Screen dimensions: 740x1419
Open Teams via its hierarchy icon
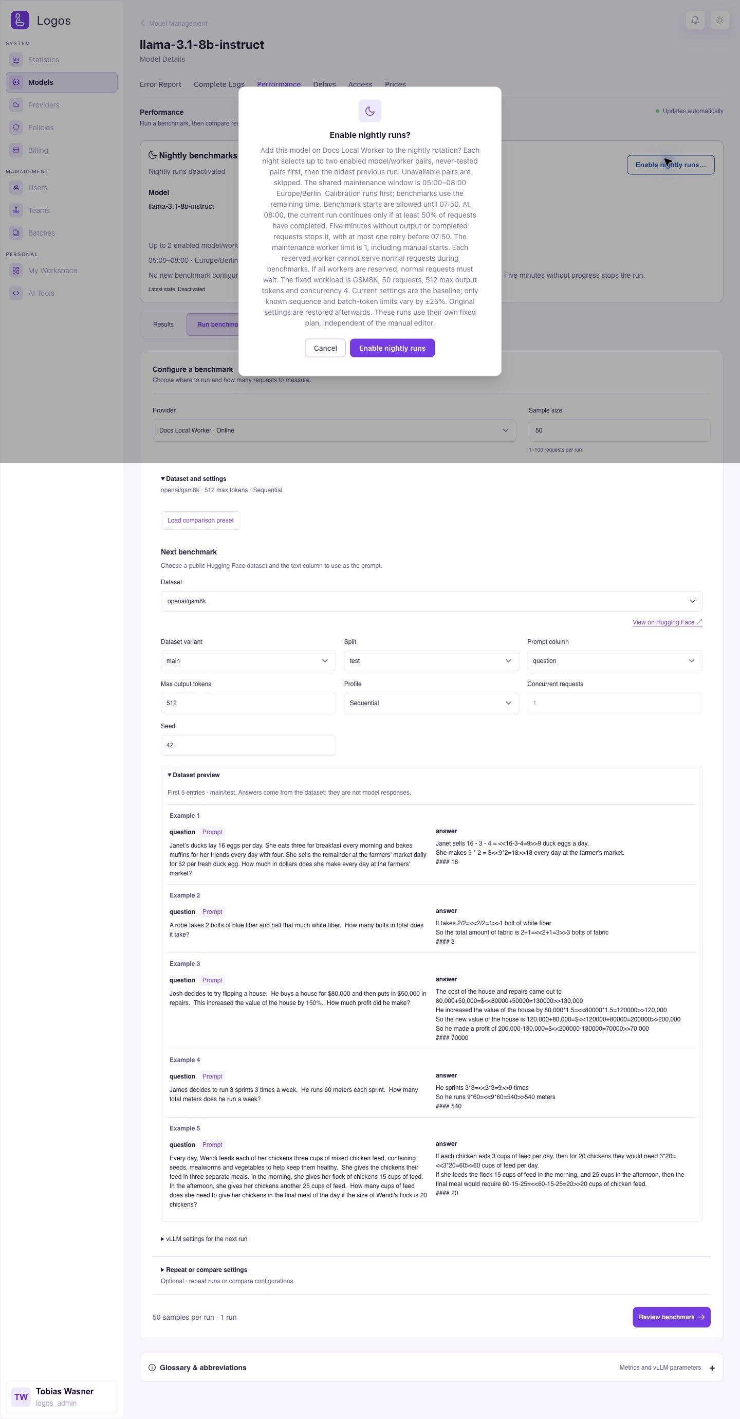tap(16, 210)
